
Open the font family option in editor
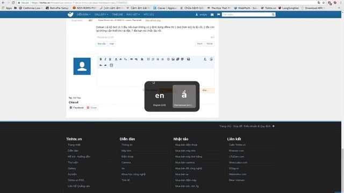pos(125,59)
